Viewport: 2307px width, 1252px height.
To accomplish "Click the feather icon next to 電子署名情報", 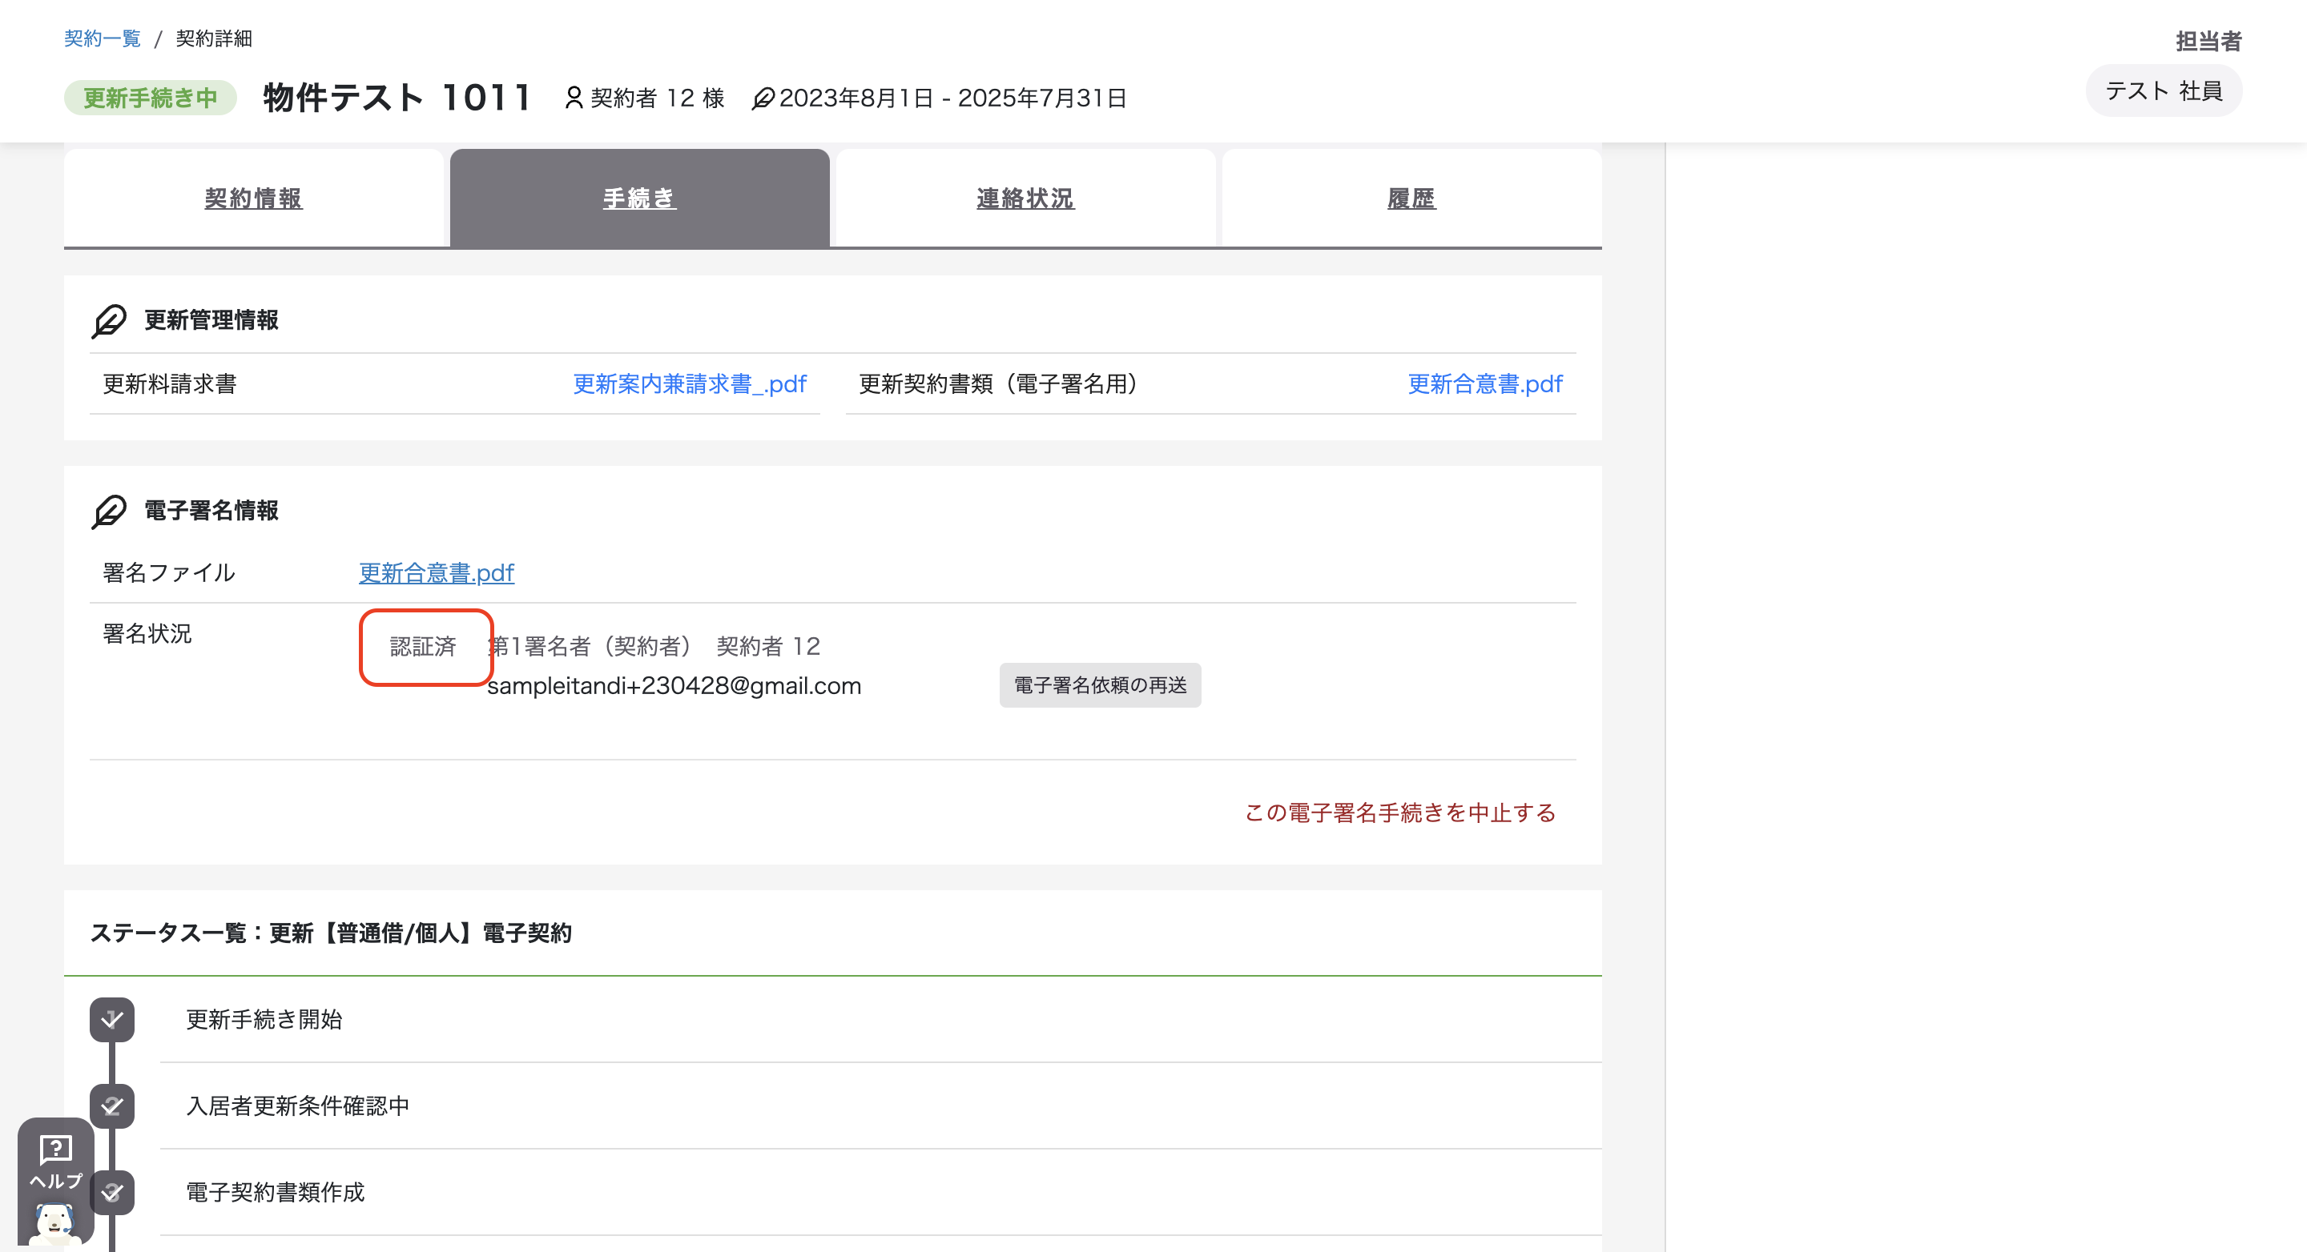I will tap(109, 511).
